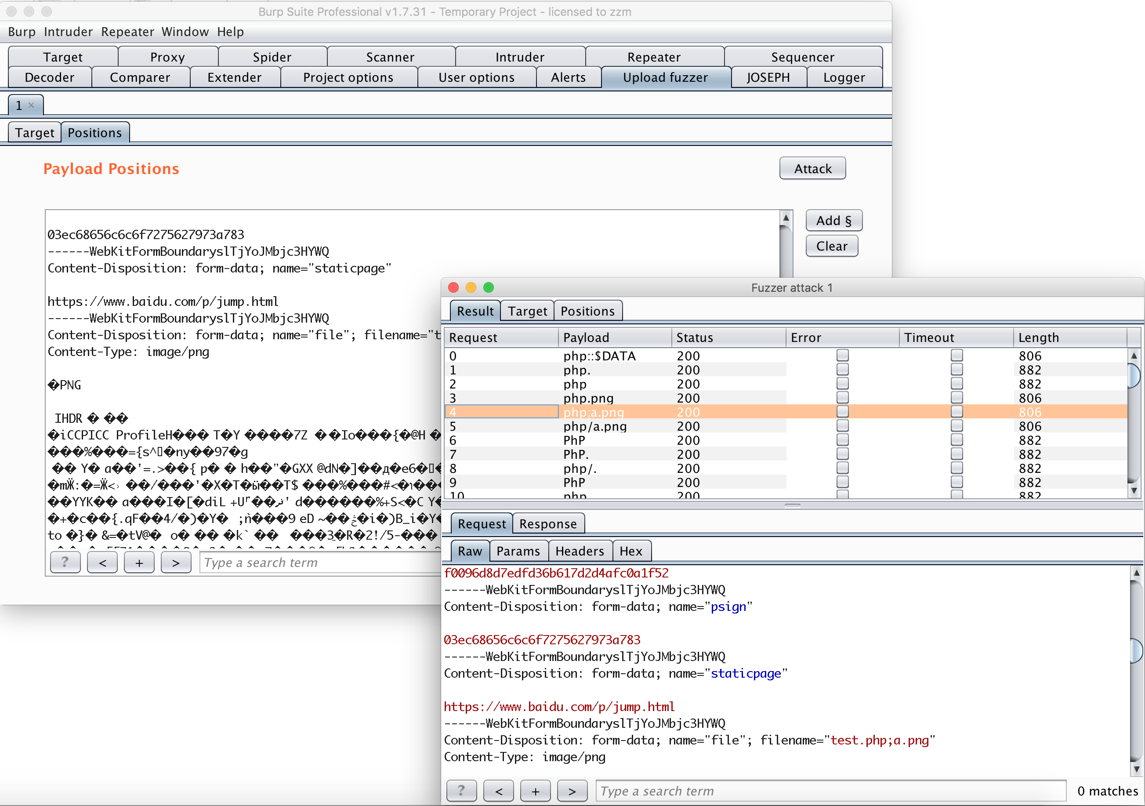Image resolution: width=1145 pixels, height=806 pixels.
Task: Switch to Params view of request
Action: [x=518, y=551]
